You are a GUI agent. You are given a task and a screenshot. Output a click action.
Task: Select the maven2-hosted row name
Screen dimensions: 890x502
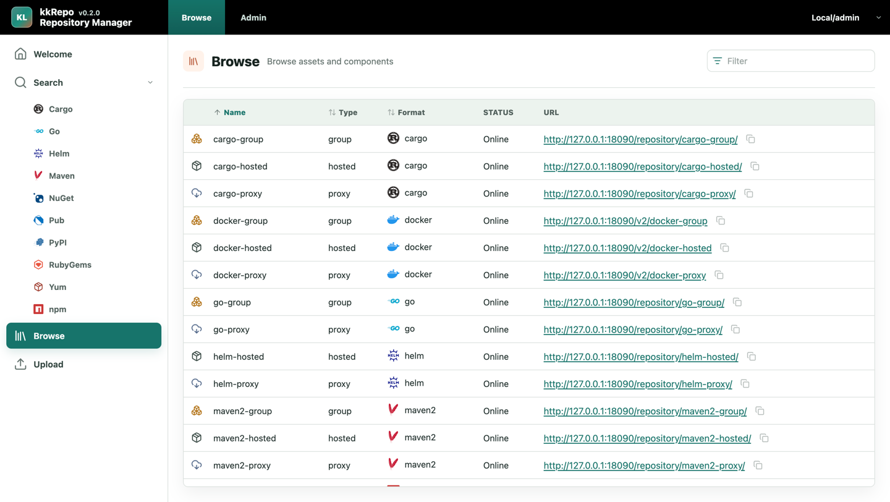(x=245, y=438)
